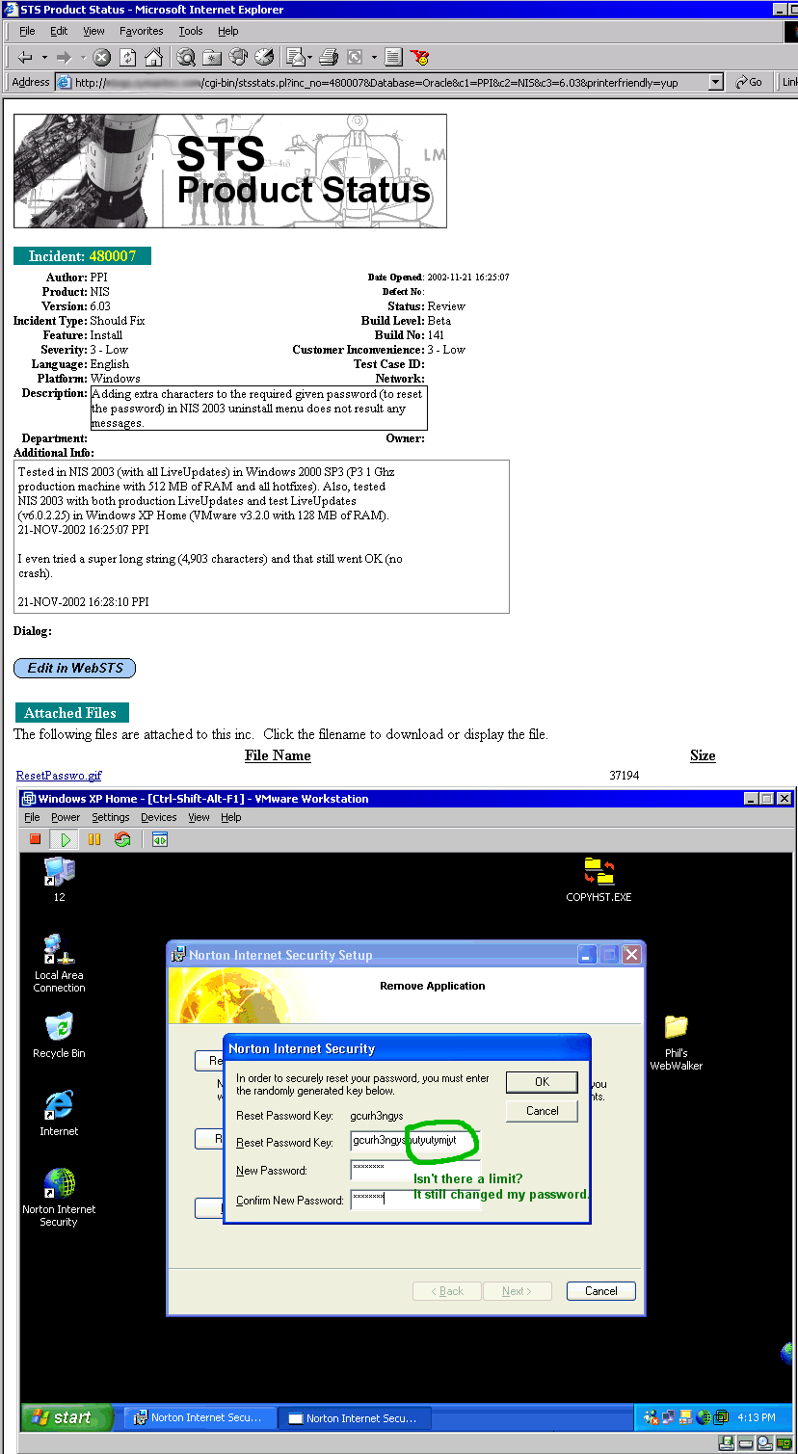The width and height of the screenshot is (798, 1454).
Task: Click the Discuss toolbar icon
Action: pyautogui.click(x=393, y=57)
